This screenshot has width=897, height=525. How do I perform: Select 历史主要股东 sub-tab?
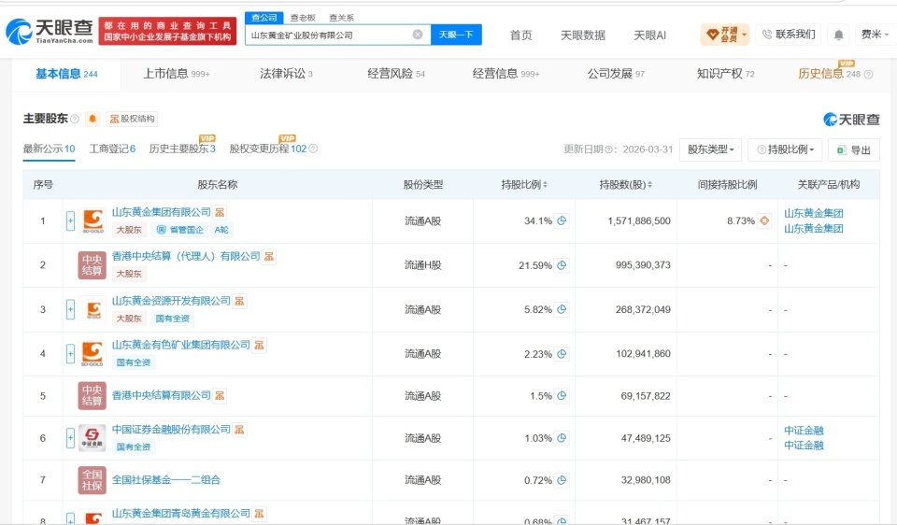[x=182, y=149]
